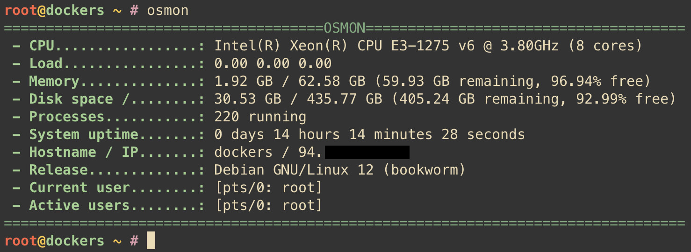
Task: Click the redacted black IP address box
Action: [367, 152]
